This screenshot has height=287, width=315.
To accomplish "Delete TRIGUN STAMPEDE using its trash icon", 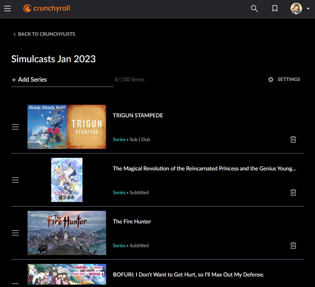I will coord(293,139).
